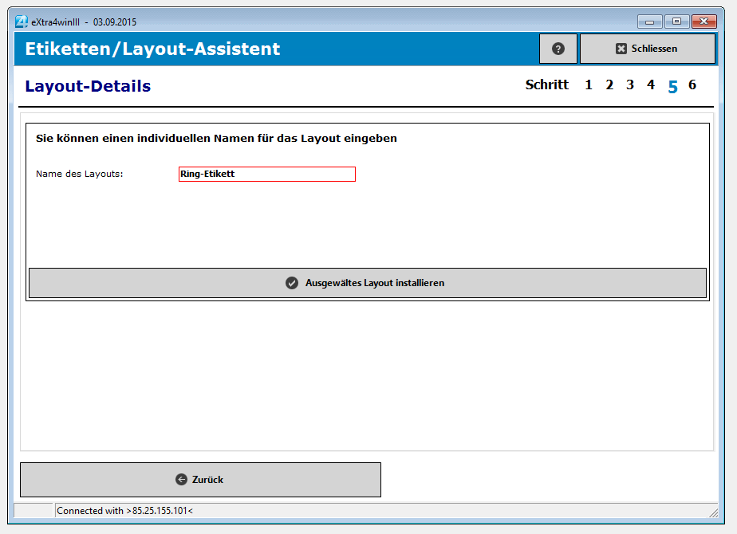Go to step 3 of the assistant
Screen dimensions: 737x534
630,85
